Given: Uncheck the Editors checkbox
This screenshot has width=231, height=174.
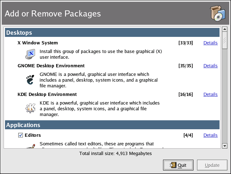Looking at the screenshot, I should (20, 135).
